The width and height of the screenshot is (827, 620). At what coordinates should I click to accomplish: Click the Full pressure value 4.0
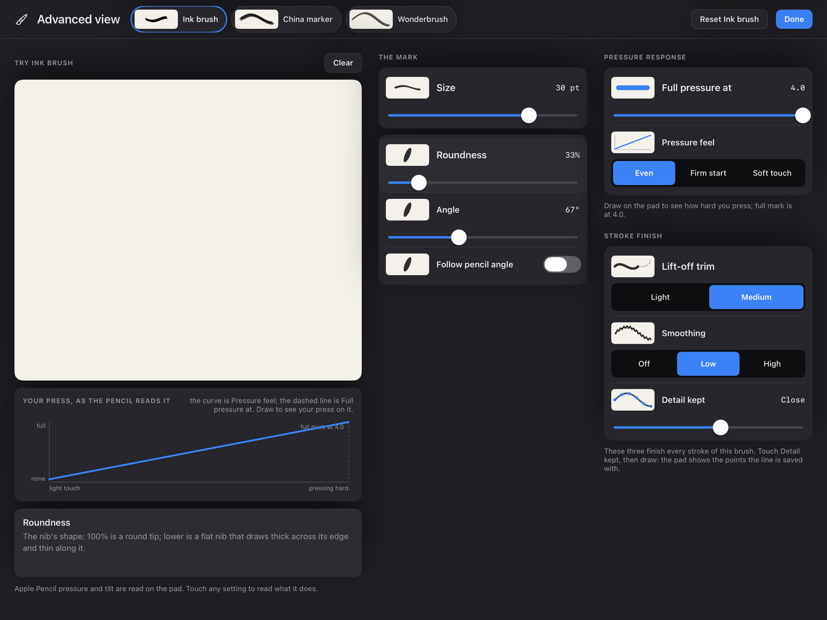798,88
